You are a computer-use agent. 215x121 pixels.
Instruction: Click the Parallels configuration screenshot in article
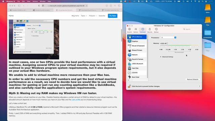(x=34, y=39)
